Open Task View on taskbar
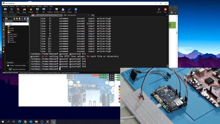The image size is (220, 124). (x=14, y=122)
